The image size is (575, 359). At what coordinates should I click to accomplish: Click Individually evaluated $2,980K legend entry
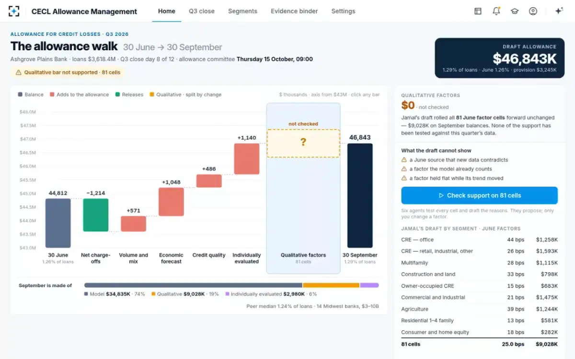pos(271,294)
